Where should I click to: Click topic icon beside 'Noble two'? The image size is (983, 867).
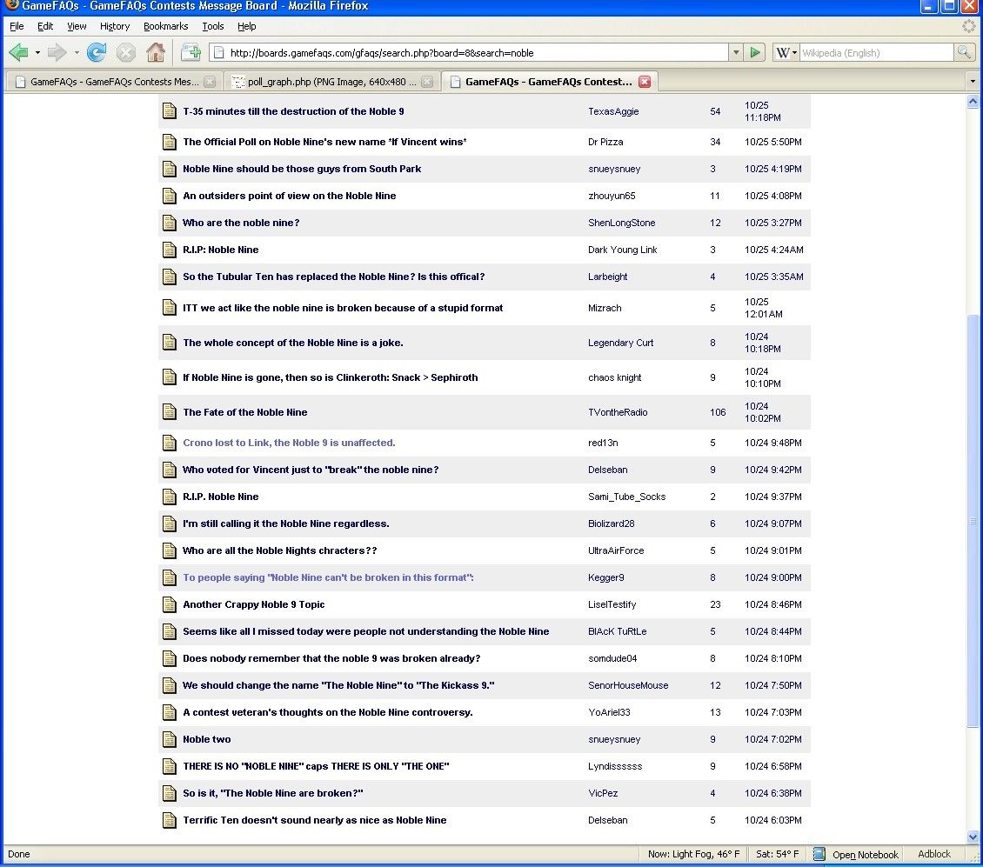(x=170, y=739)
